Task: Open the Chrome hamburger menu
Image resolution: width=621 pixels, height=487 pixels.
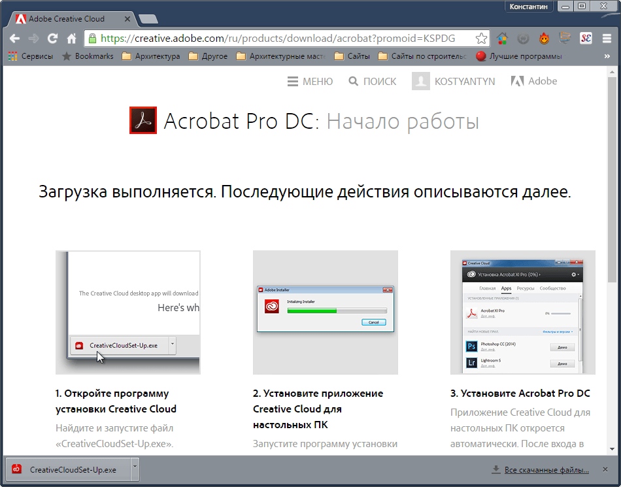Action: 607,39
